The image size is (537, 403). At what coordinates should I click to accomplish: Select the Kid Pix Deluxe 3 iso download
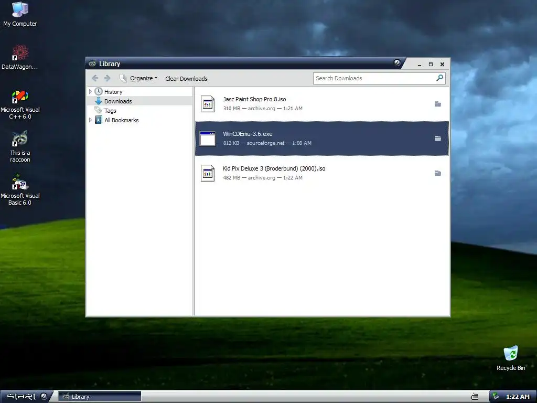tap(322, 173)
